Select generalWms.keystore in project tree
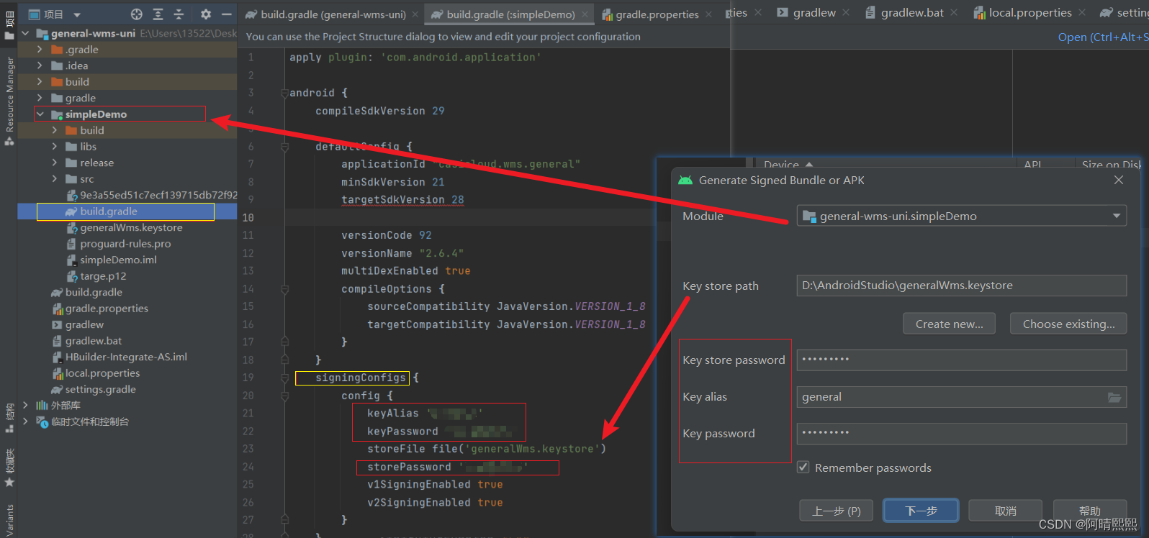This screenshot has width=1149, height=538. (131, 227)
